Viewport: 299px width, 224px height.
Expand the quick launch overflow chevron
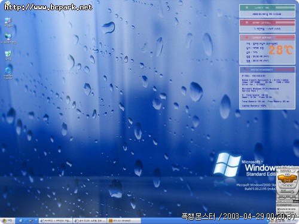coord(36,220)
